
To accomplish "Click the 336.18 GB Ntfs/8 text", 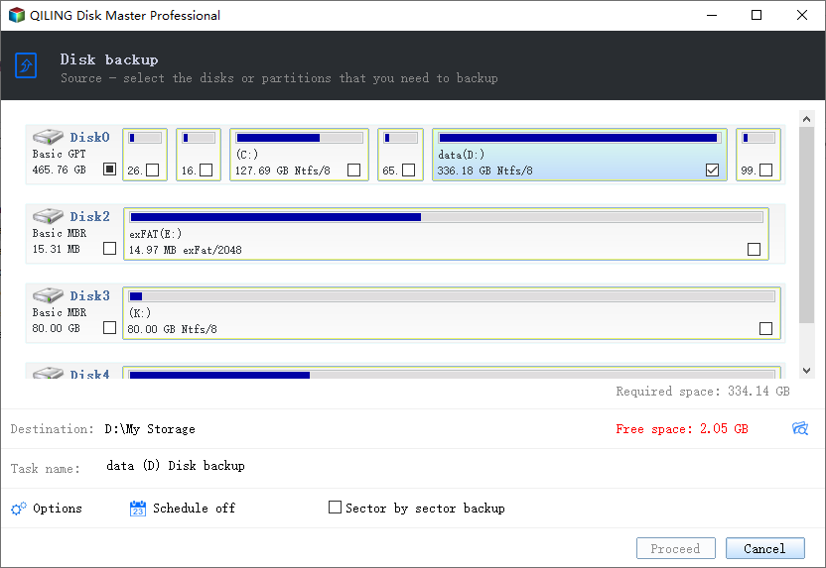I will (x=484, y=170).
